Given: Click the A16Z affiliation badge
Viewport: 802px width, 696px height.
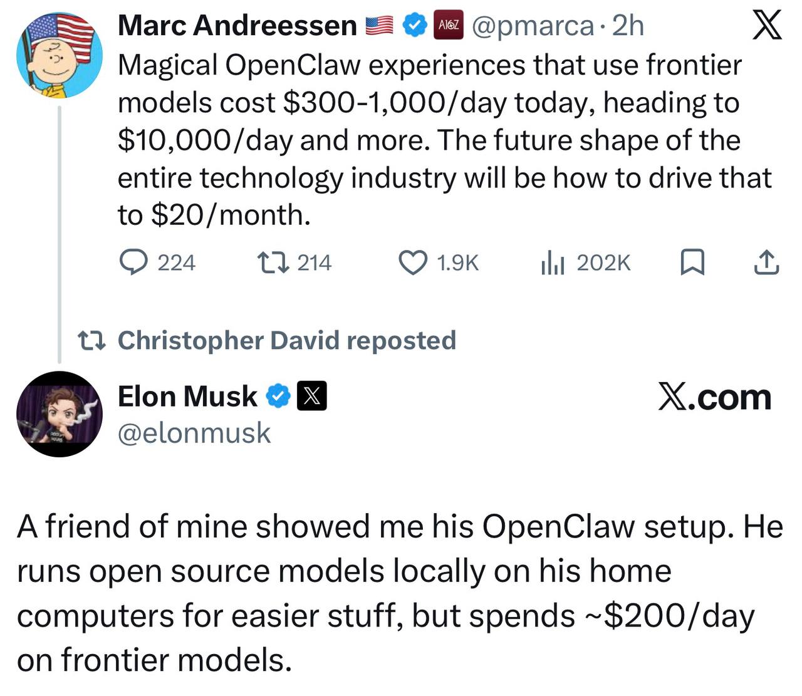Looking at the screenshot, I should pos(449,26).
